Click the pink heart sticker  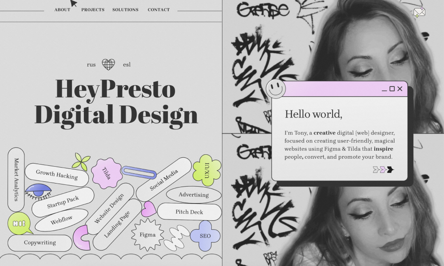click(148, 209)
